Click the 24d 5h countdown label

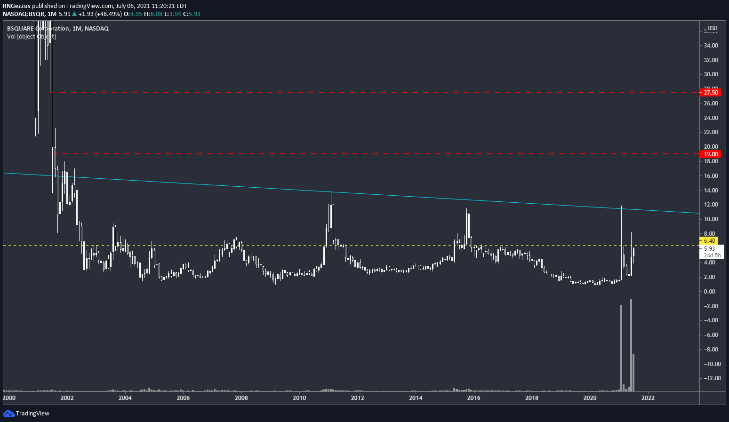(712, 255)
